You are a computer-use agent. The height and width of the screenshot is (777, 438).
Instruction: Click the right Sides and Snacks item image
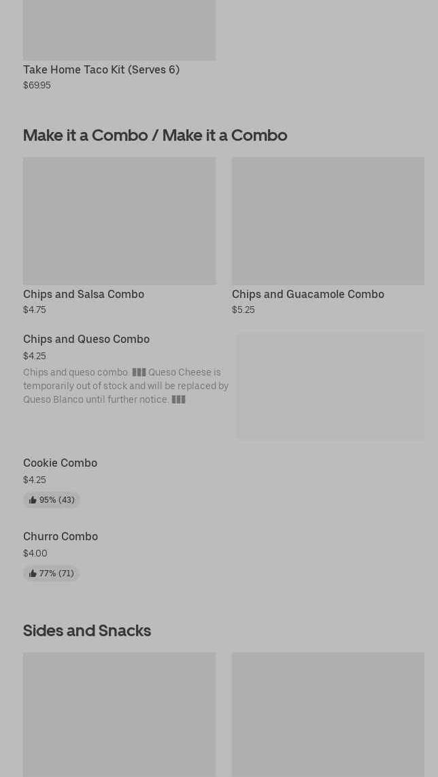pyautogui.click(x=328, y=714)
